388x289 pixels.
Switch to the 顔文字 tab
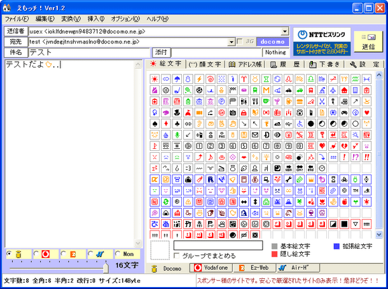click(x=205, y=64)
